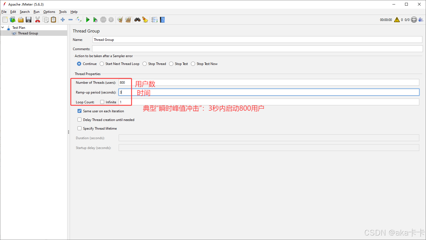This screenshot has width=426, height=240.
Task: Check Specify Thread lifetime option
Action: point(79,128)
